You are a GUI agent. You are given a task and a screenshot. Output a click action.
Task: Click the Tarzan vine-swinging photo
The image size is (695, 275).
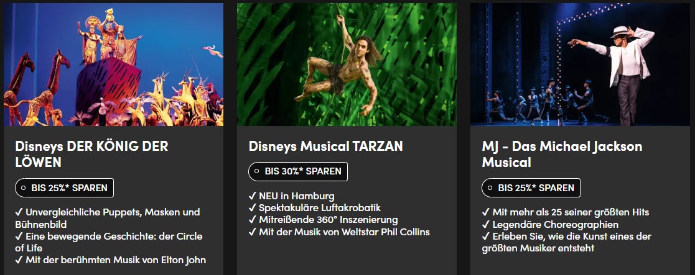tap(346, 65)
